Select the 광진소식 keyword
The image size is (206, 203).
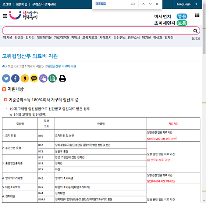pos(134,38)
